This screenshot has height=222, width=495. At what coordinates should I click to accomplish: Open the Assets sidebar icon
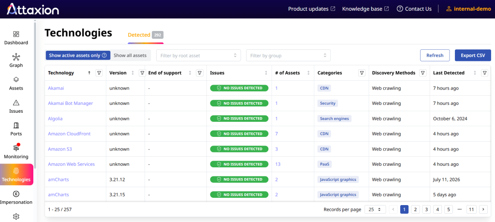point(16,80)
